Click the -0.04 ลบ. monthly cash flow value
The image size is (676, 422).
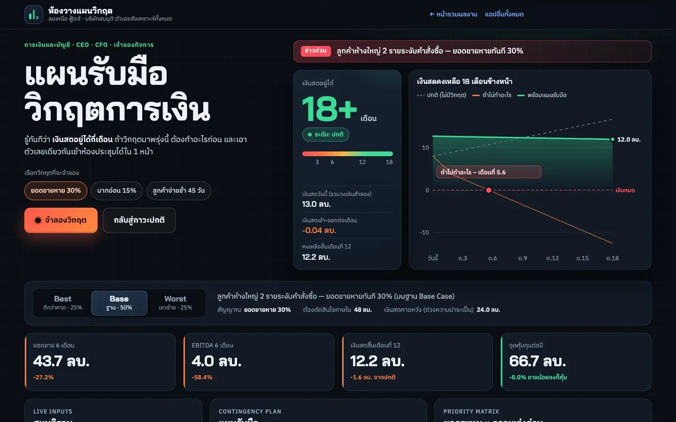click(319, 231)
